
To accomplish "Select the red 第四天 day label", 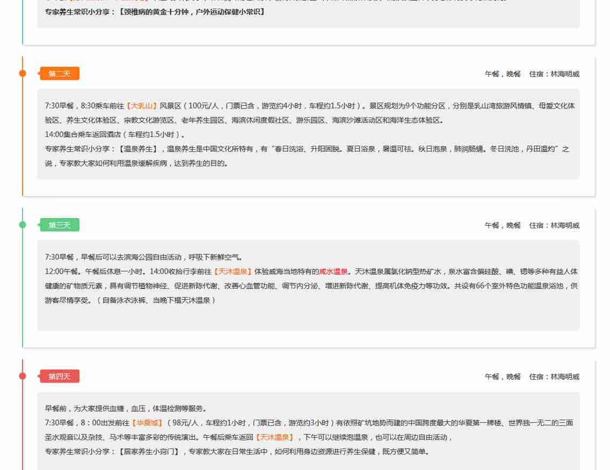I will (60, 376).
